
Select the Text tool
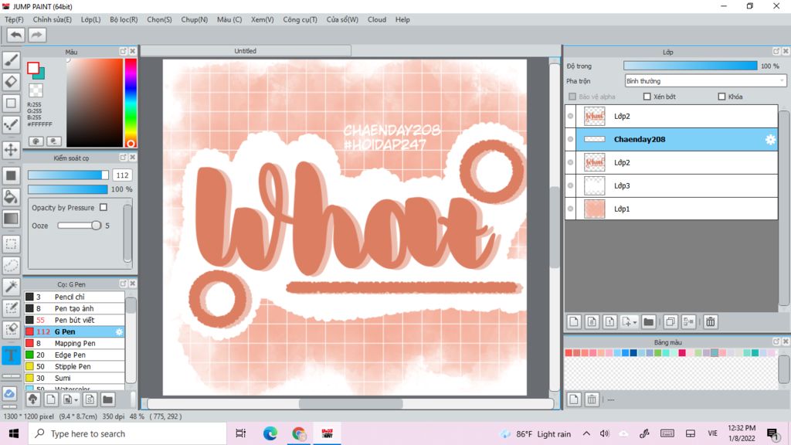[x=11, y=355]
